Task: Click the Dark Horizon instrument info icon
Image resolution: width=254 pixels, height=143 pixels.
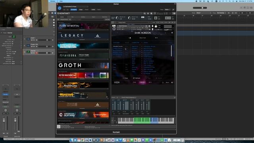Action: coord(149,26)
